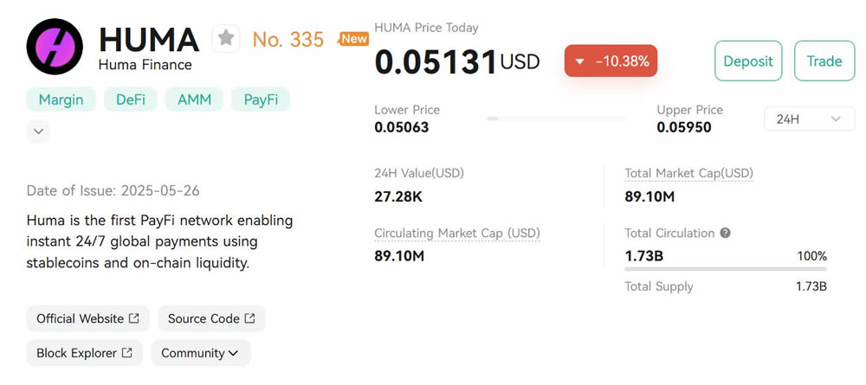Click the red -10.38% price change badge
This screenshot has height=385, width=866.
click(611, 61)
